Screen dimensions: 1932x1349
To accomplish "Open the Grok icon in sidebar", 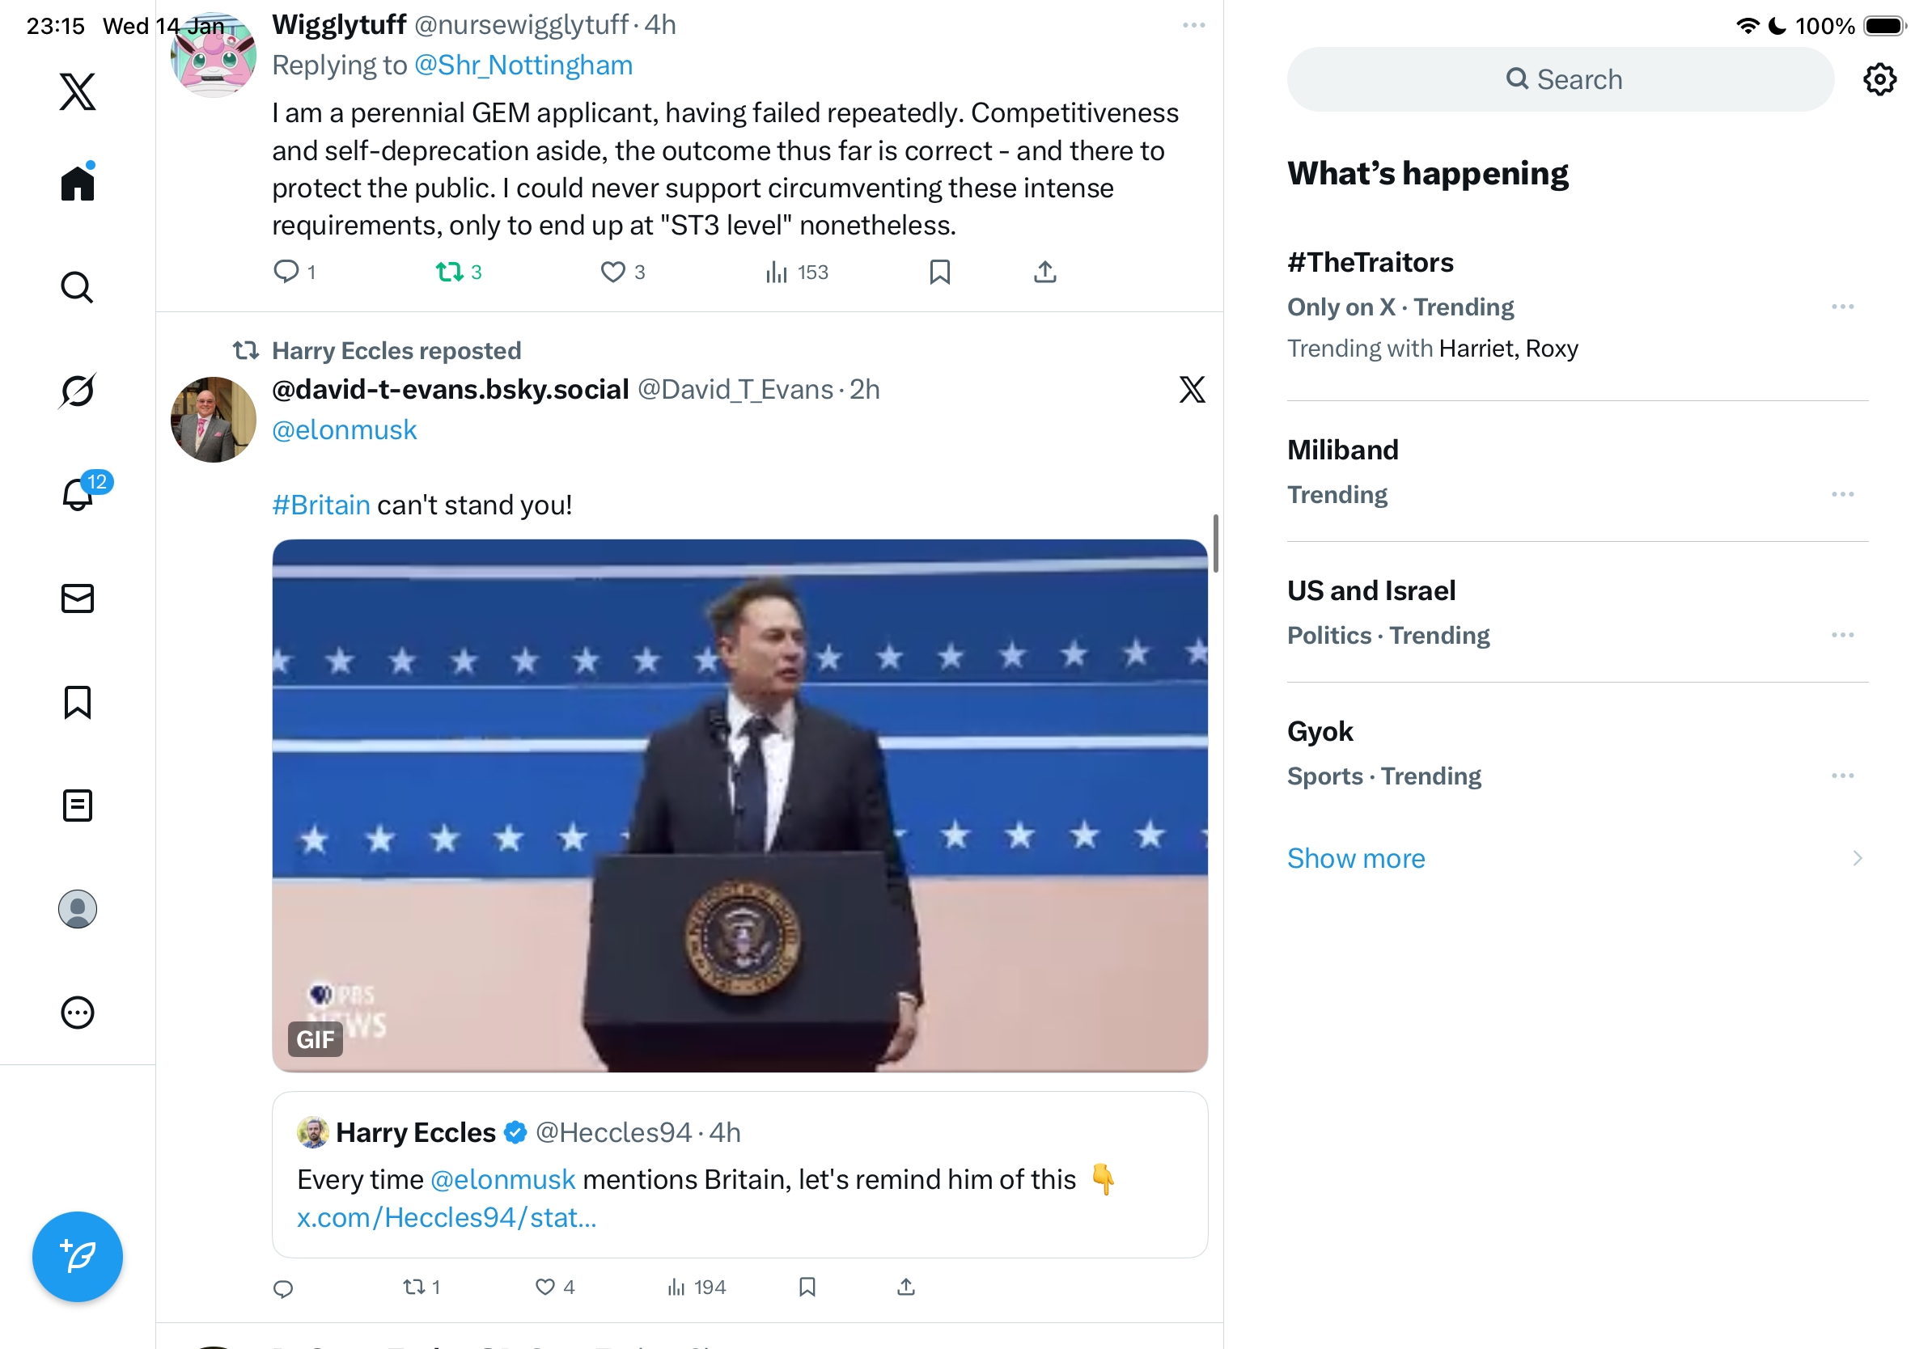I will [x=78, y=391].
